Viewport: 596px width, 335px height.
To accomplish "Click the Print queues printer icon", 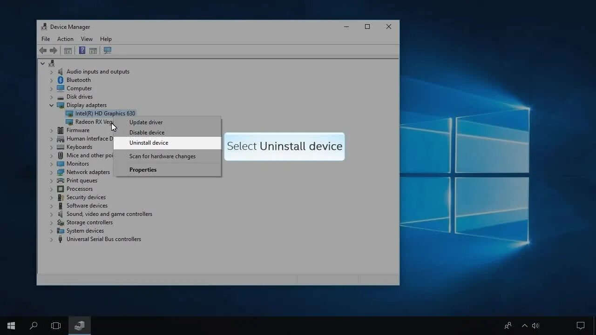I will pos(61,181).
